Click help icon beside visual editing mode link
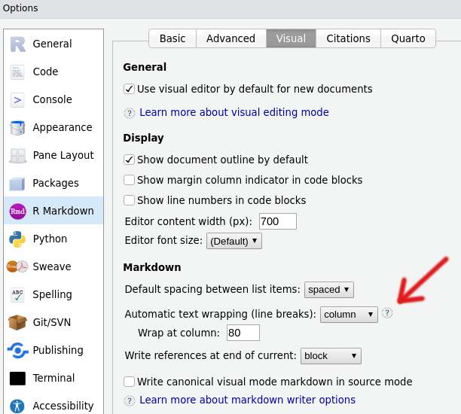The image size is (461, 414). point(130,113)
